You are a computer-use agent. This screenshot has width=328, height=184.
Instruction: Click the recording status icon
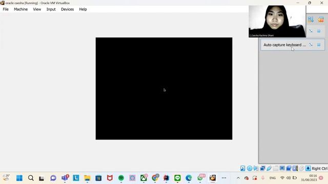289,168
